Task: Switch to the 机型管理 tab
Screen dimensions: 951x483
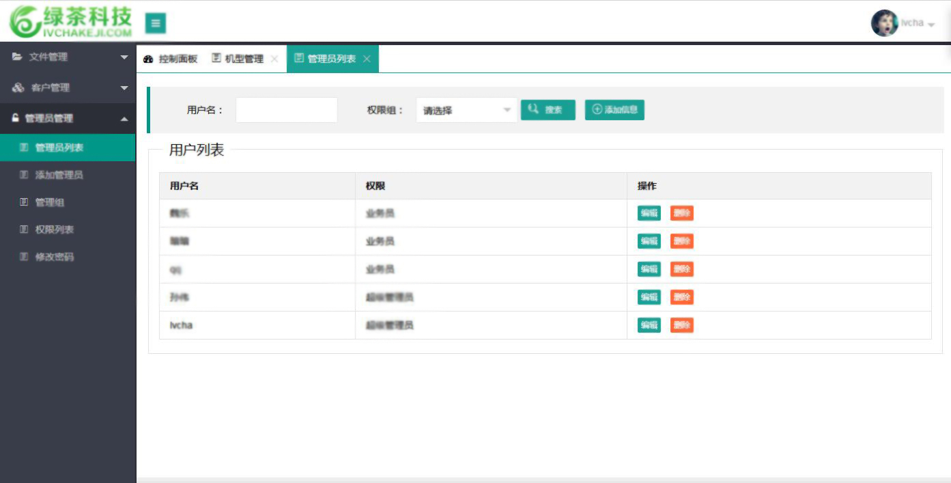Action: coord(244,59)
